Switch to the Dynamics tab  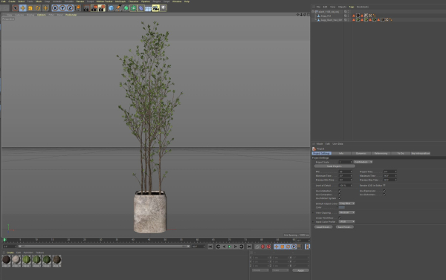click(x=361, y=153)
